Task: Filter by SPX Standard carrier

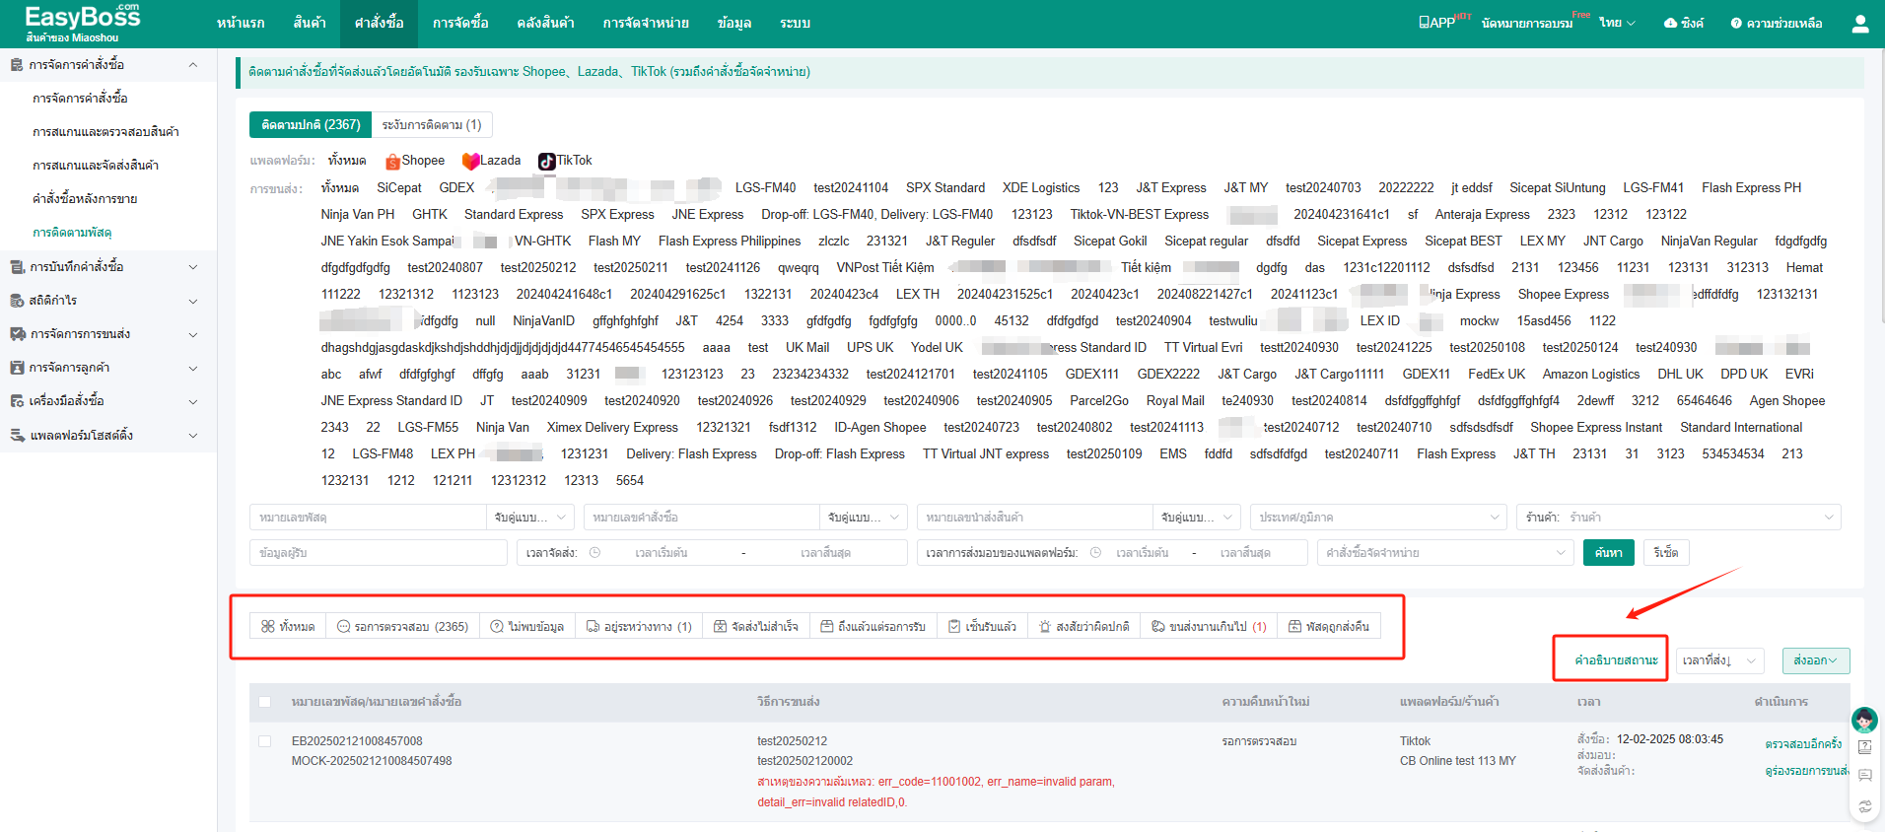Action: tap(945, 187)
